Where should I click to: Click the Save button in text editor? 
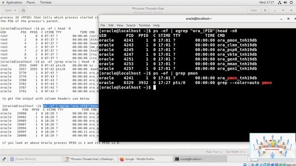253,10
